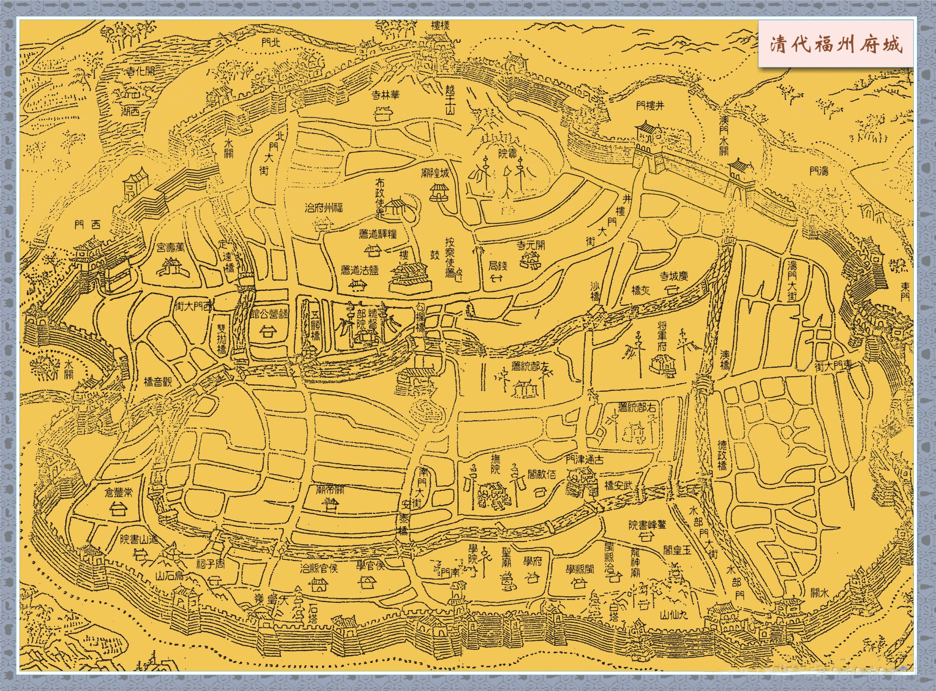Click the 布政使署 pavilion icon
The height and width of the screenshot is (691, 936).
tap(396, 206)
